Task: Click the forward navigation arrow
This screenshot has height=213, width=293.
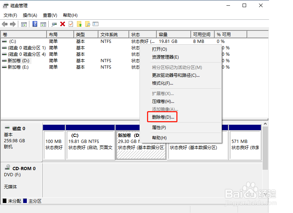Action: click(13, 24)
